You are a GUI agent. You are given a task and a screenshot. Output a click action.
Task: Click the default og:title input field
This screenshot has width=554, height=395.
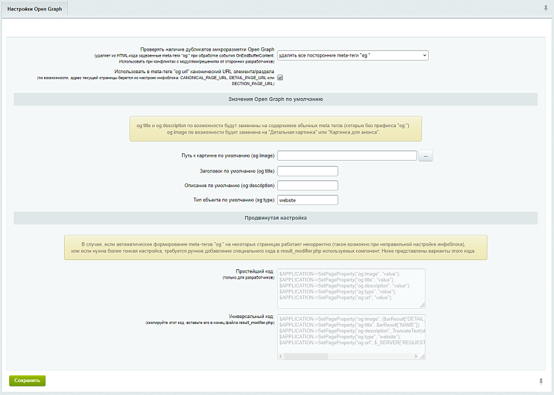pyautogui.click(x=307, y=171)
